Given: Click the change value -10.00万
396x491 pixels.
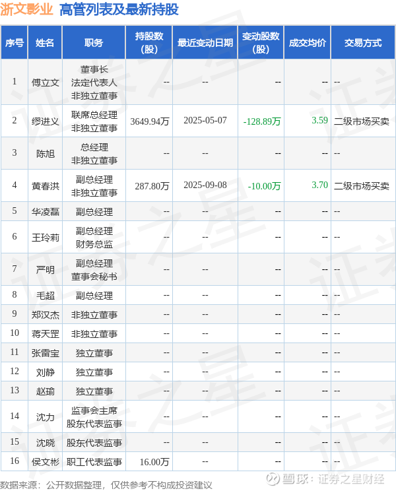Looking at the screenshot, I should pyautogui.click(x=264, y=186).
